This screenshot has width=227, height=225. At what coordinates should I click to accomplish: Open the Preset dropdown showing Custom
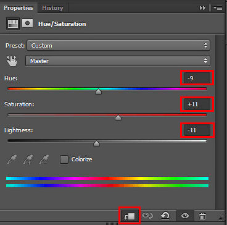[118, 46]
